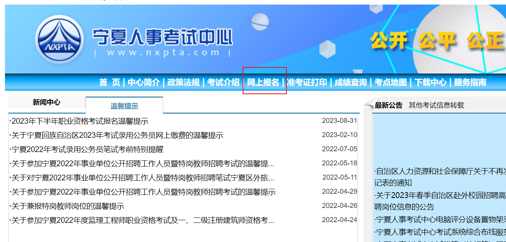
Task: Click the date 2022-04-26
Action: (x=339, y=206)
